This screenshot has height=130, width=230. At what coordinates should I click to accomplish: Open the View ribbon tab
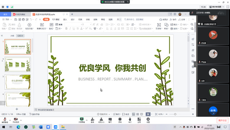(x=111, y=19)
